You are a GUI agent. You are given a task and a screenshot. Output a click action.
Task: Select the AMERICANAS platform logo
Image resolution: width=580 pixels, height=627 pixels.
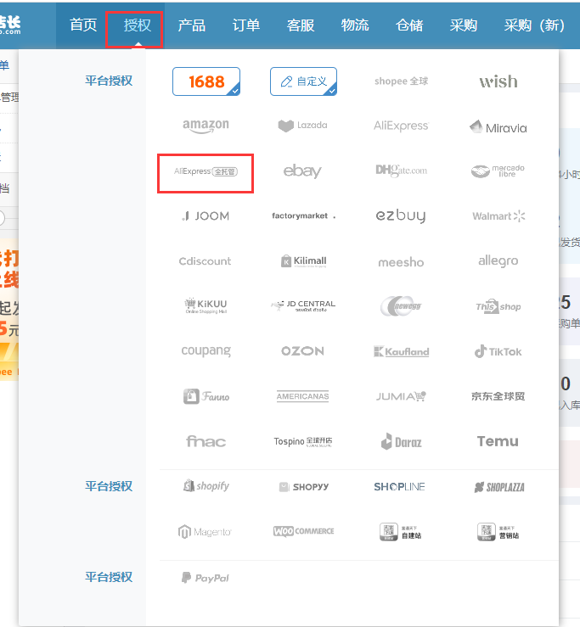click(302, 396)
